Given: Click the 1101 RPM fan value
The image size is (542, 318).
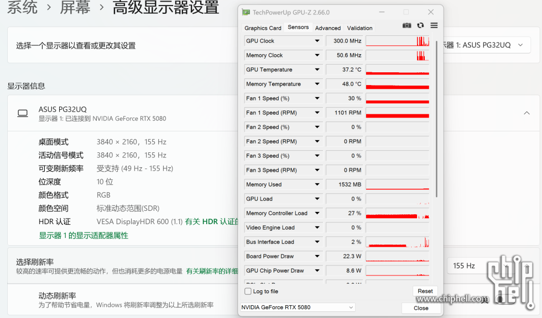Looking at the screenshot, I should point(344,113).
